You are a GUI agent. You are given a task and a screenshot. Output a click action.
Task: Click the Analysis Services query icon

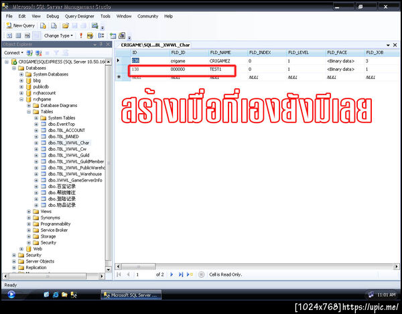pyautogui.click(x=54, y=25)
